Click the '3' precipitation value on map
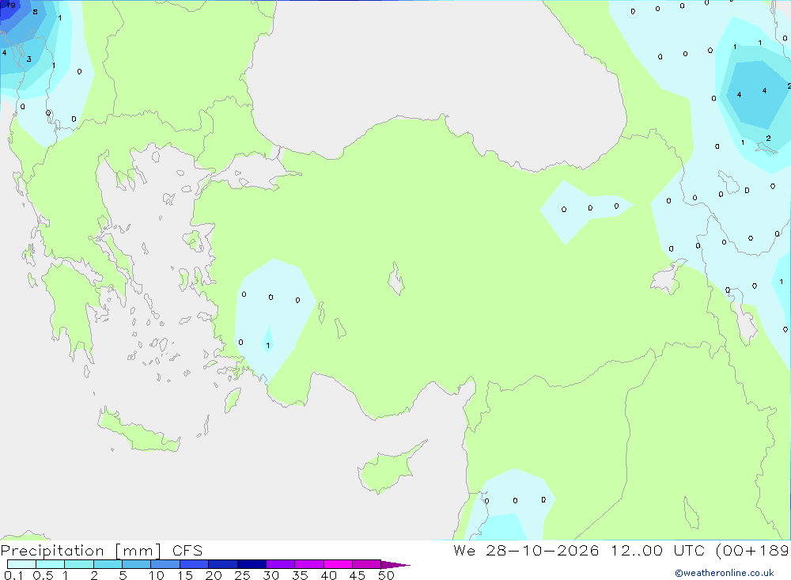 click(28, 59)
